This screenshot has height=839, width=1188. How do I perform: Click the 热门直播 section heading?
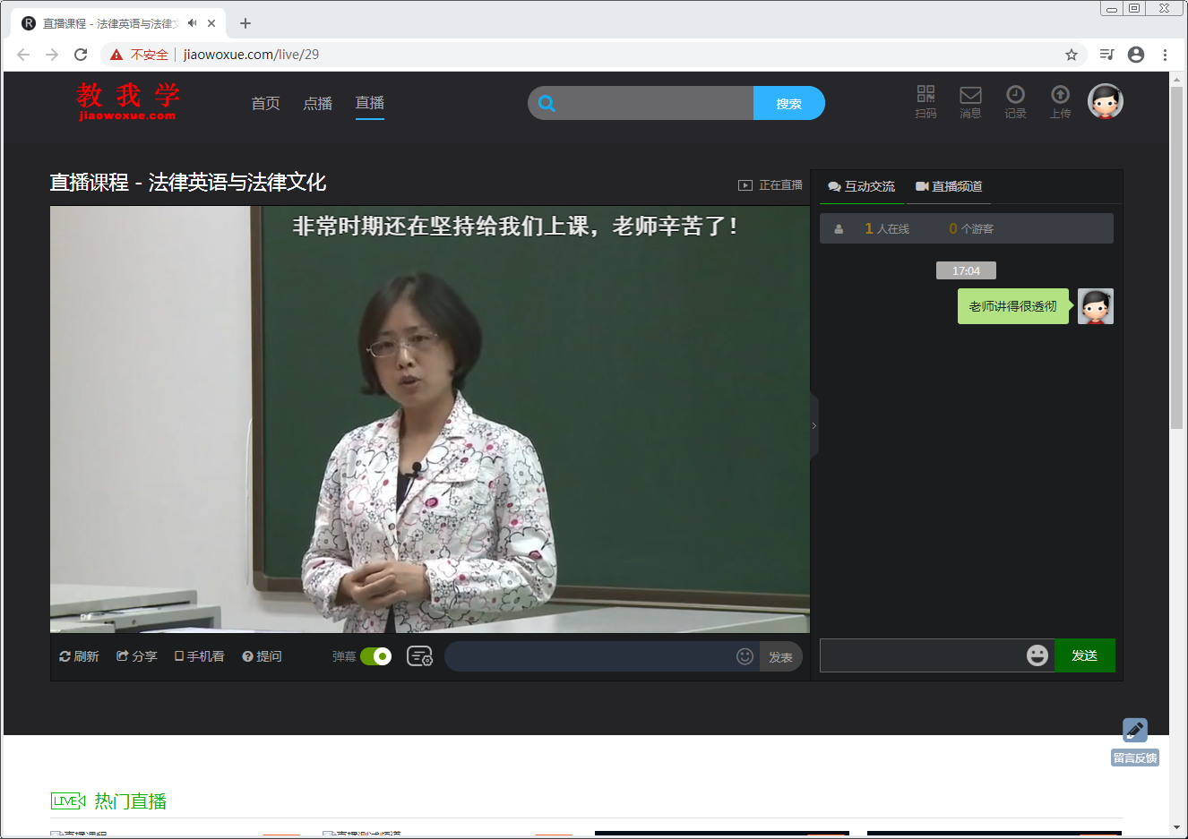point(130,801)
